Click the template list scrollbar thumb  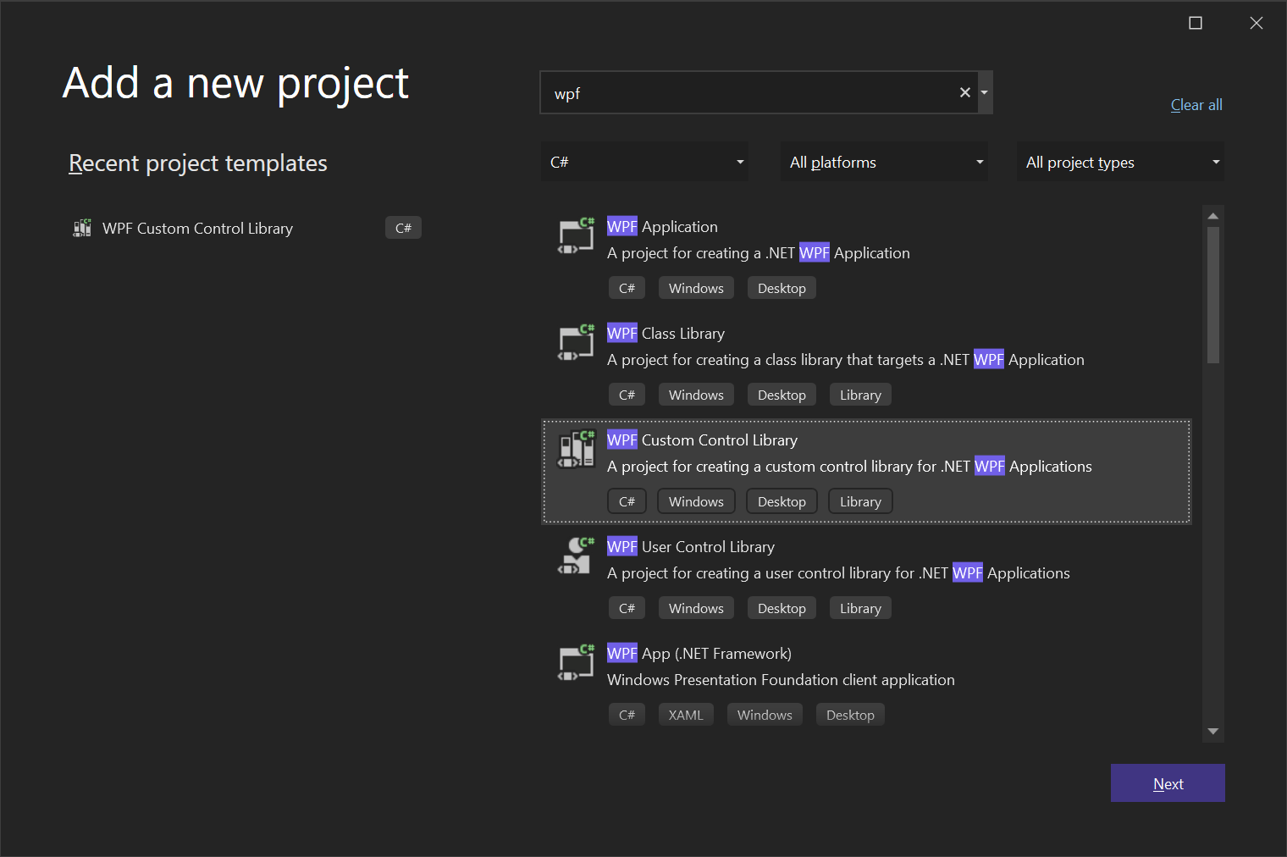[1212, 295]
